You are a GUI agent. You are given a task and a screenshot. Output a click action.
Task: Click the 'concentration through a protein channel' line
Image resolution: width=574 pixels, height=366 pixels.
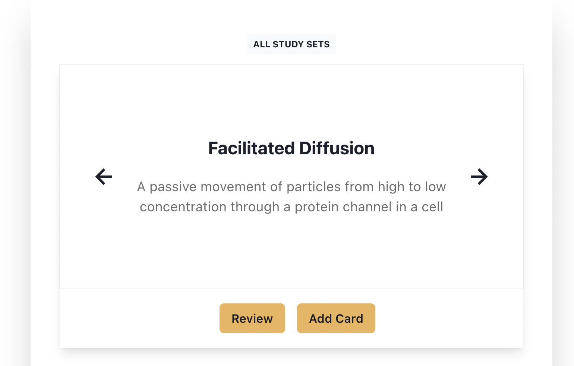coord(291,207)
